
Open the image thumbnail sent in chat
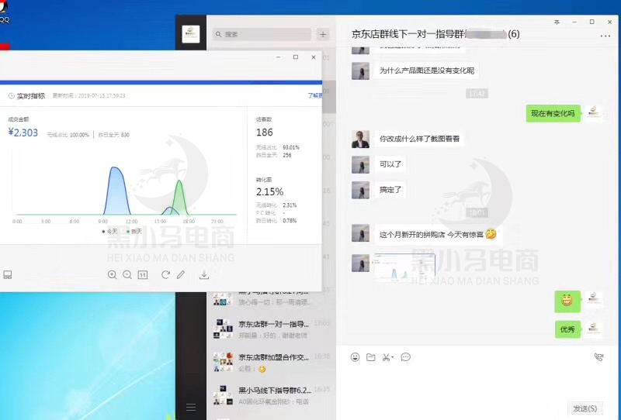[404, 267]
